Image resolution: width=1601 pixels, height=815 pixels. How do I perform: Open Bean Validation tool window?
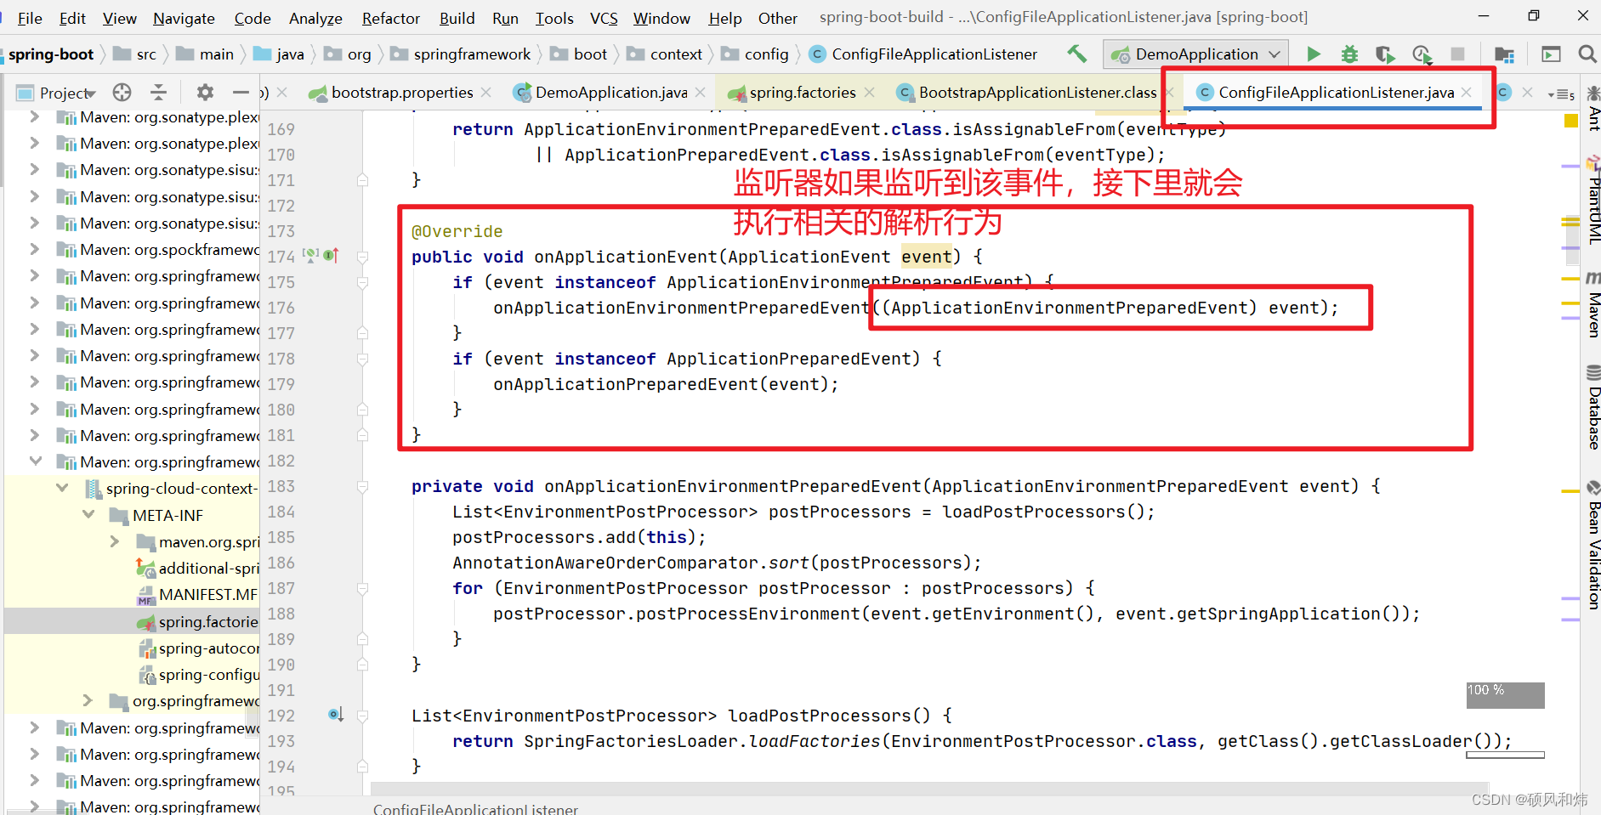click(x=1593, y=546)
